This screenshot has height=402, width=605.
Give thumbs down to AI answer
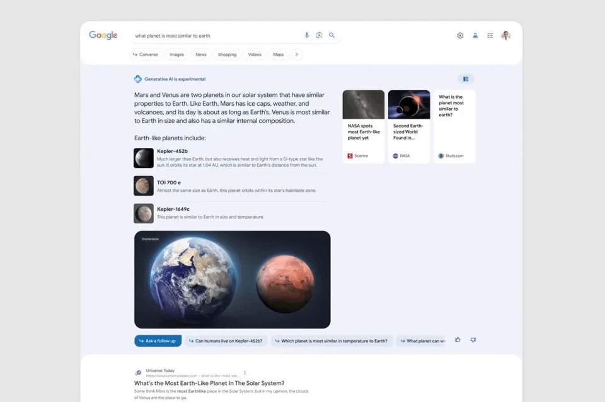click(473, 340)
